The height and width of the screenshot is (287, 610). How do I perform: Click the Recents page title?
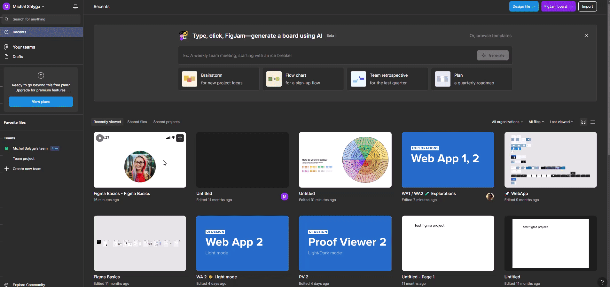point(101,6)
